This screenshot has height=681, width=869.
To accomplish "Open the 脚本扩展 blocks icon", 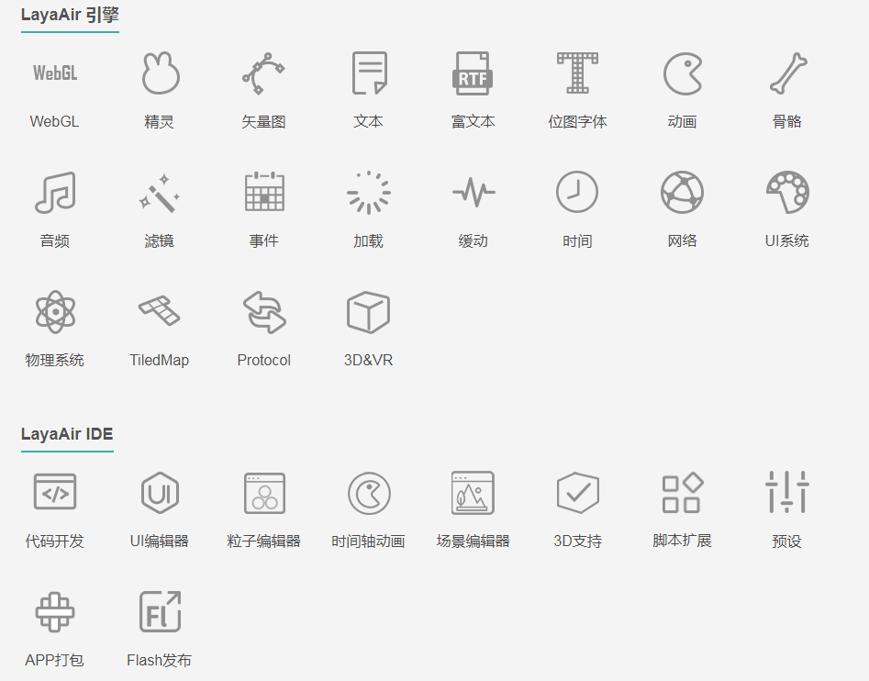I will pos(683,493).
